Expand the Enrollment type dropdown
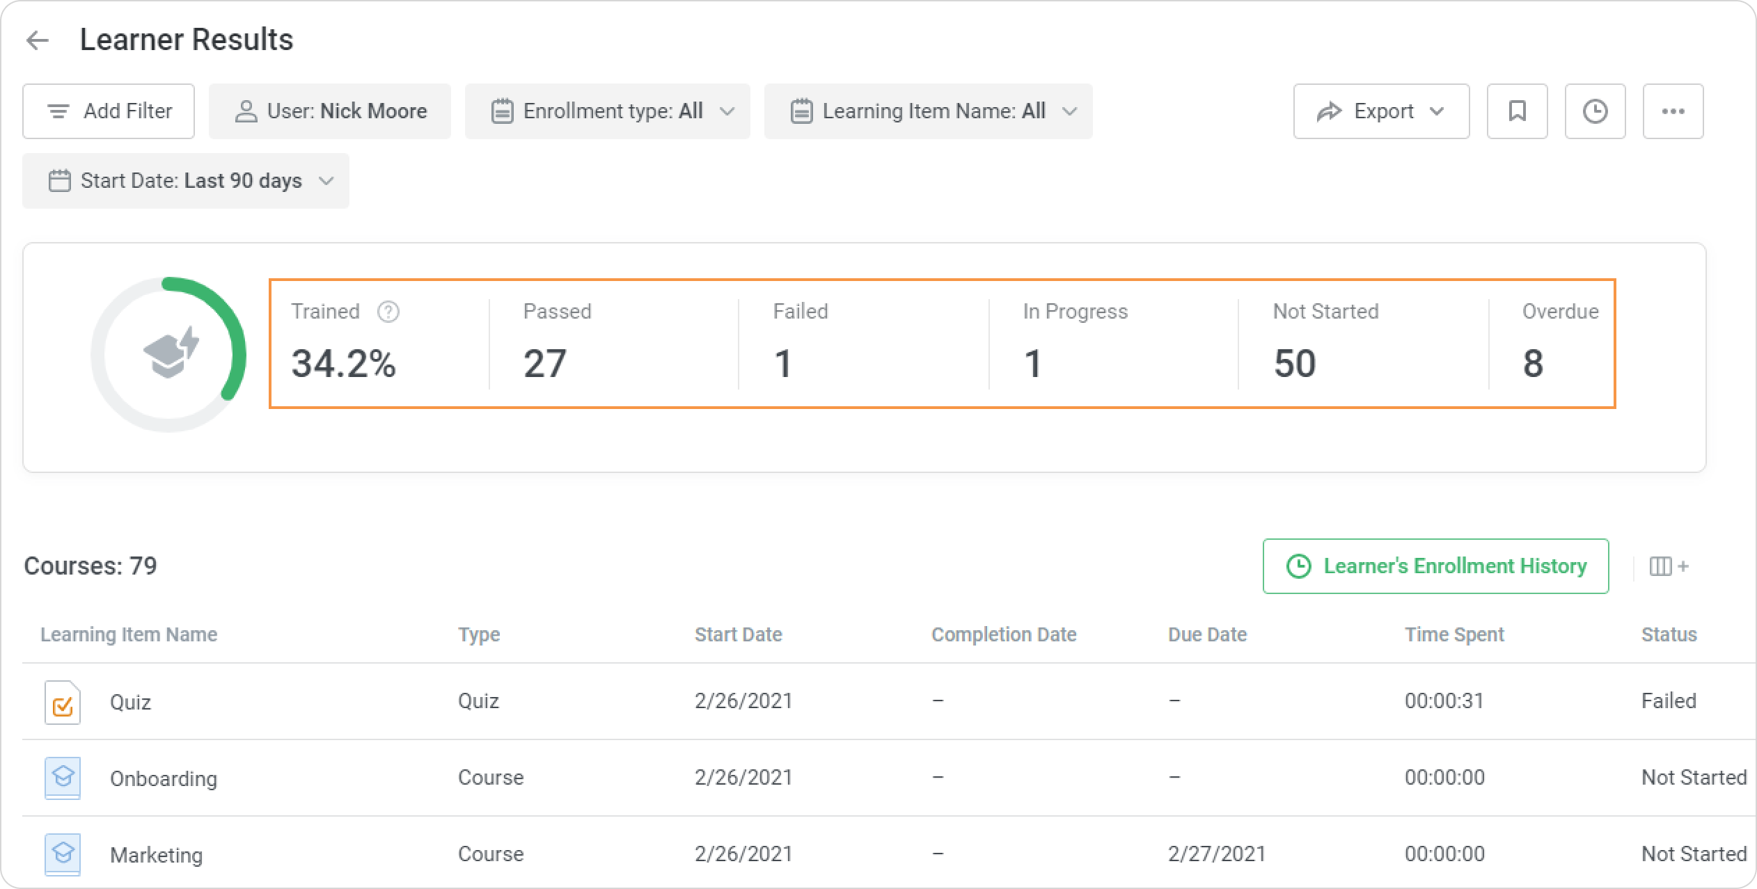Viewport: 1757px width, 889px height. (x=607, y=111)
